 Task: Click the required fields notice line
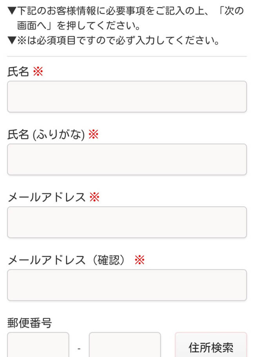(113, 39)
